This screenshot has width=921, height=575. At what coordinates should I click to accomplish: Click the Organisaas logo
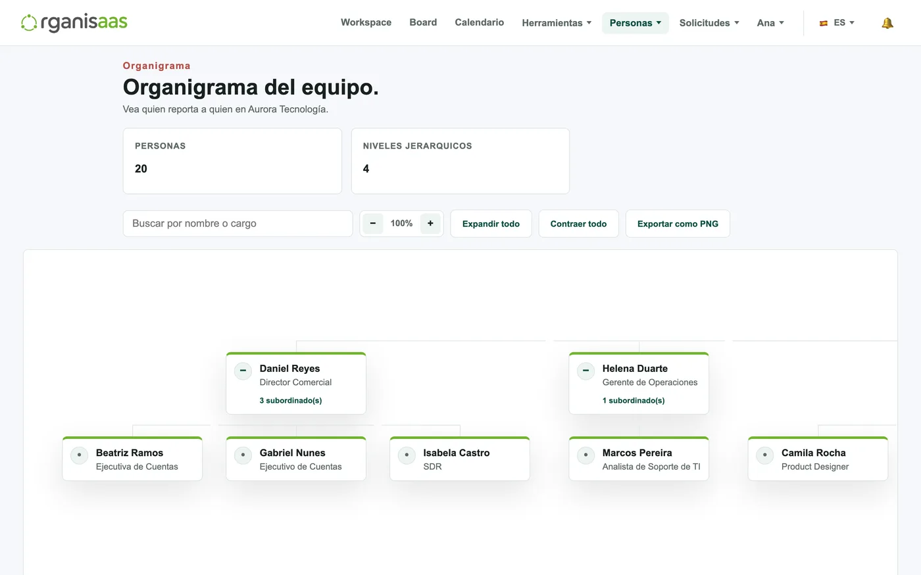tap(74, 23)
